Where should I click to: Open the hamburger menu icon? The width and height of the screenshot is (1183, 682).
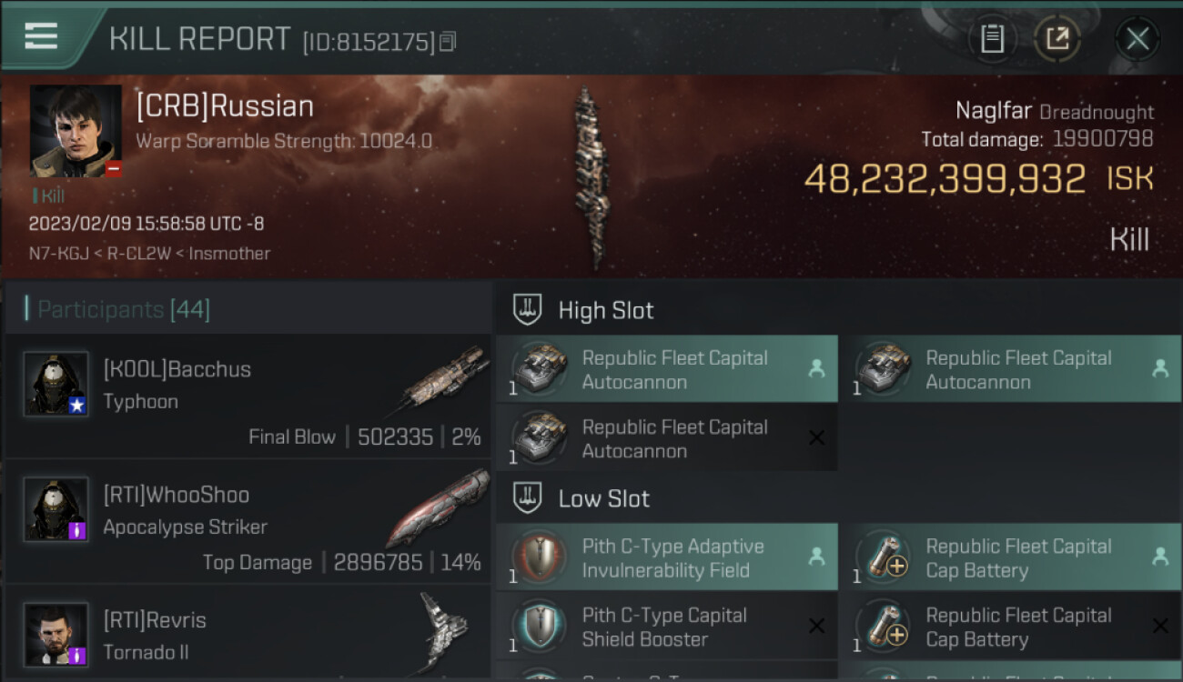41,36
